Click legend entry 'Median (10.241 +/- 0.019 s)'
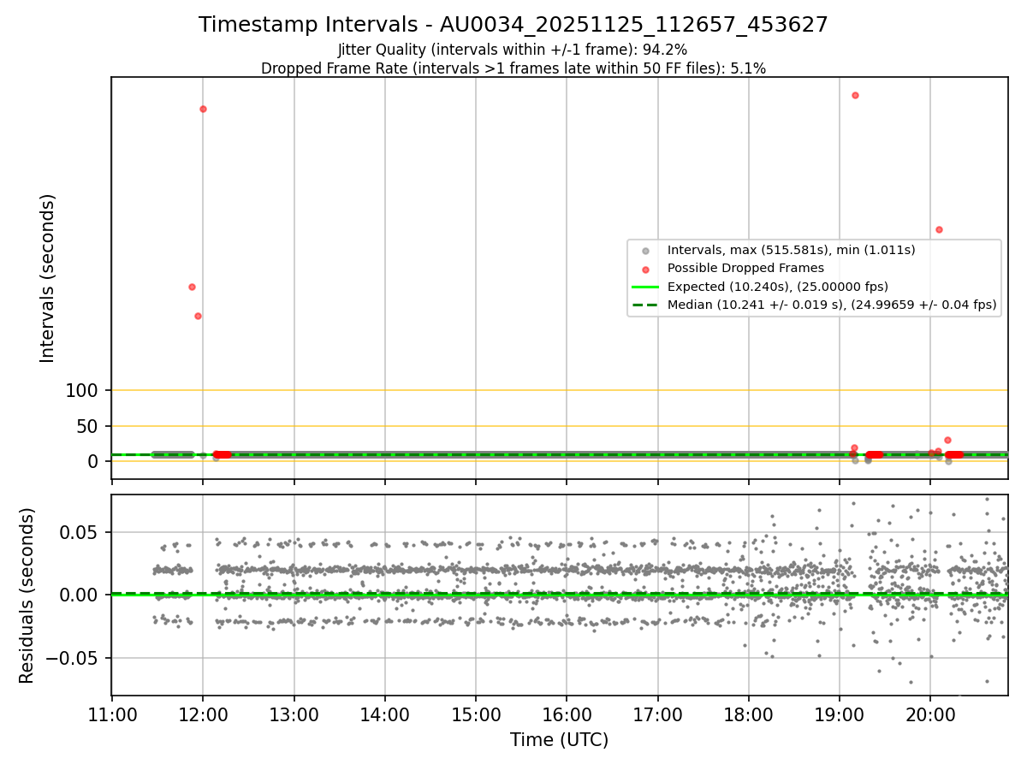 [x=832, y=305]
